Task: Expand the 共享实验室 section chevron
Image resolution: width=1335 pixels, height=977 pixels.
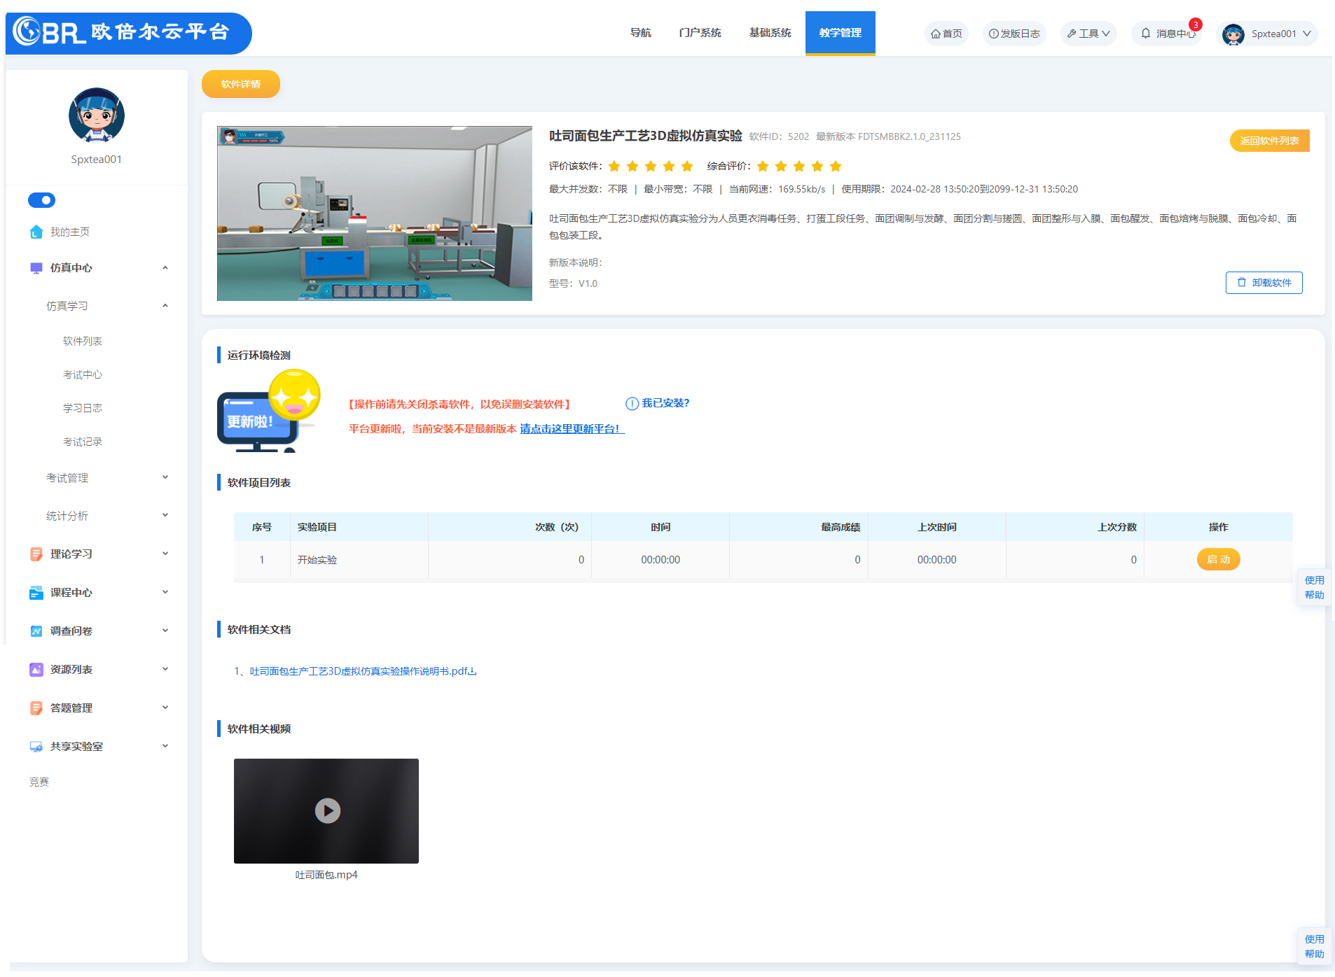Action: pyautogui.click(x=165, y=747)
